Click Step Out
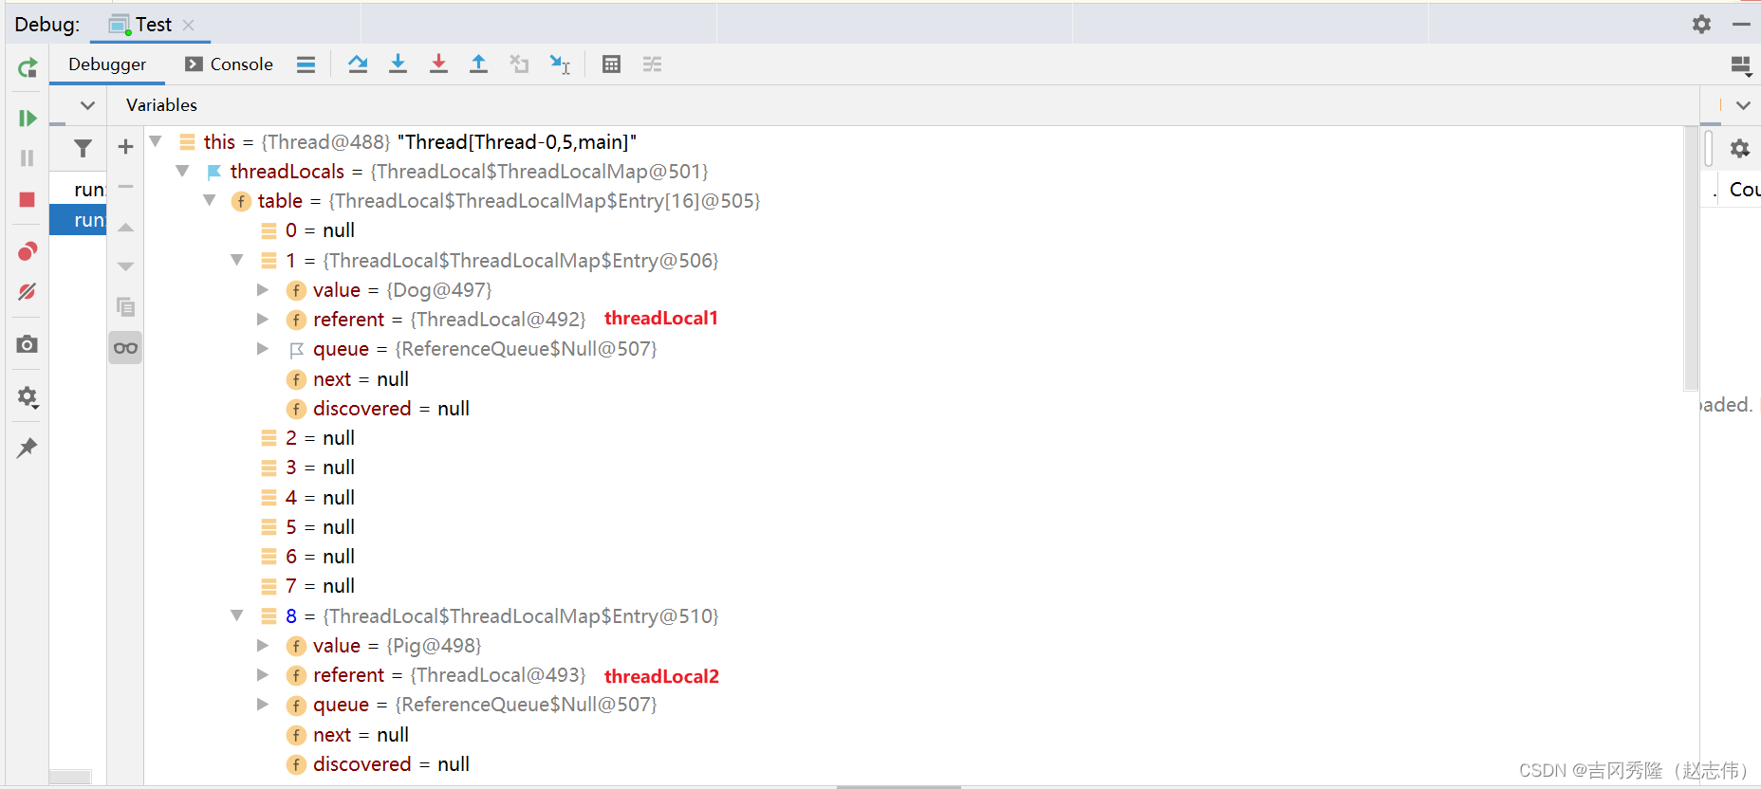This screenshot has width=1761, height=789. tap(479, 64)
